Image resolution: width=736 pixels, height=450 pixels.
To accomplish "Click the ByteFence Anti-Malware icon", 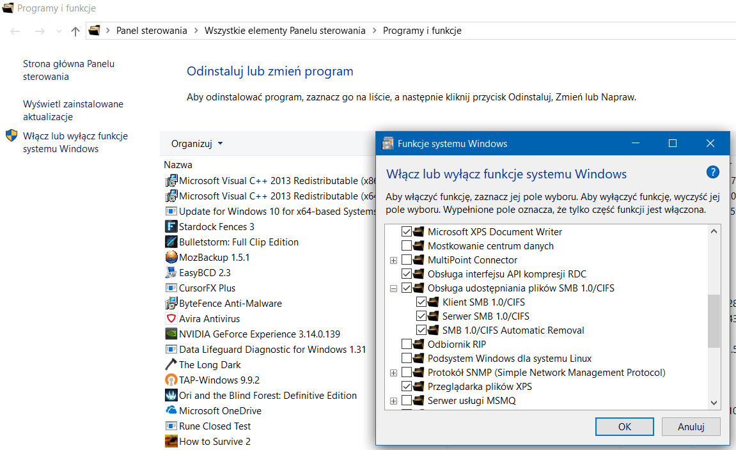I will tap(171, 303).
